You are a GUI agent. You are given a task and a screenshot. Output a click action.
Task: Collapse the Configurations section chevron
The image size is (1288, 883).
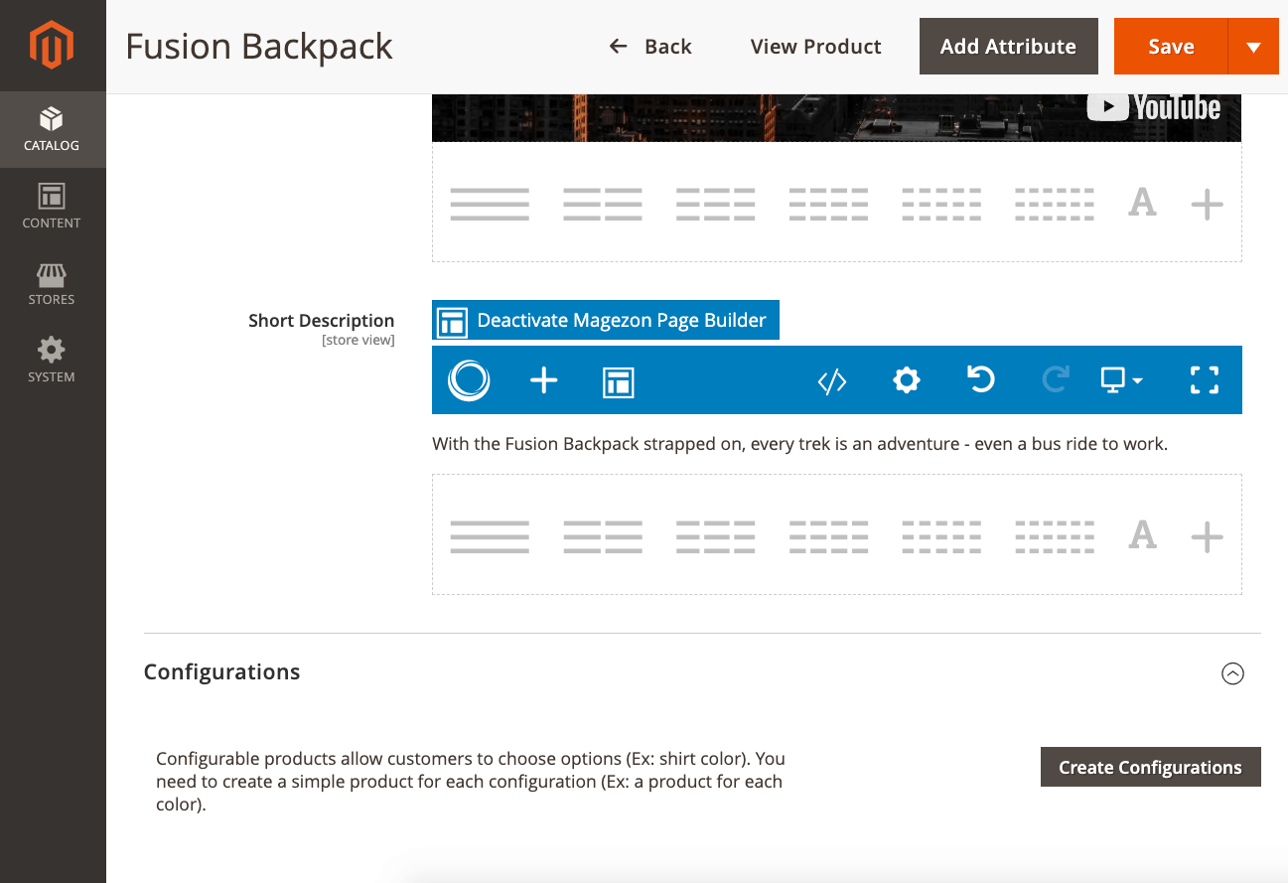point(1232,673)
